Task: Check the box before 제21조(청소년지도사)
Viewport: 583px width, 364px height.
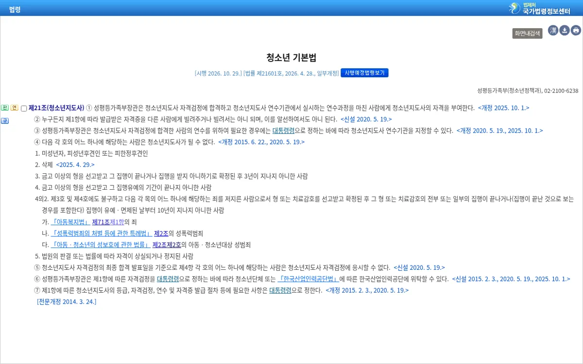Action: 24,108
